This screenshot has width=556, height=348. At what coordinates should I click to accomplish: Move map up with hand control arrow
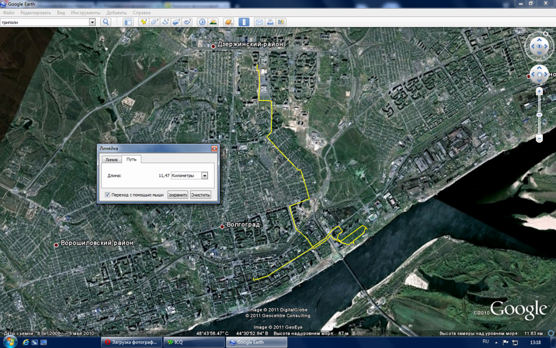(x=539, y=68)
